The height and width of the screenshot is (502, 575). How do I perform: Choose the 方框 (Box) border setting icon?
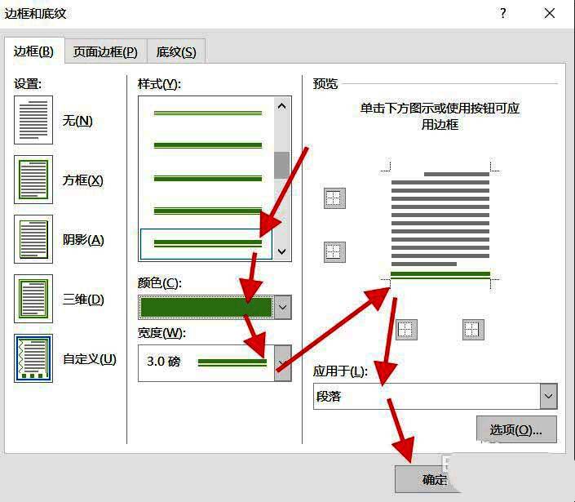tap(33, 180)
